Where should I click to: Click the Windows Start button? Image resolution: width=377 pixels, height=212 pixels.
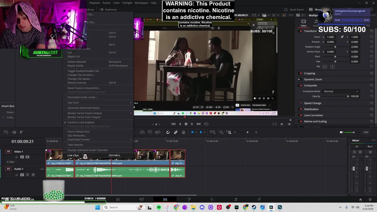point(97,208)
